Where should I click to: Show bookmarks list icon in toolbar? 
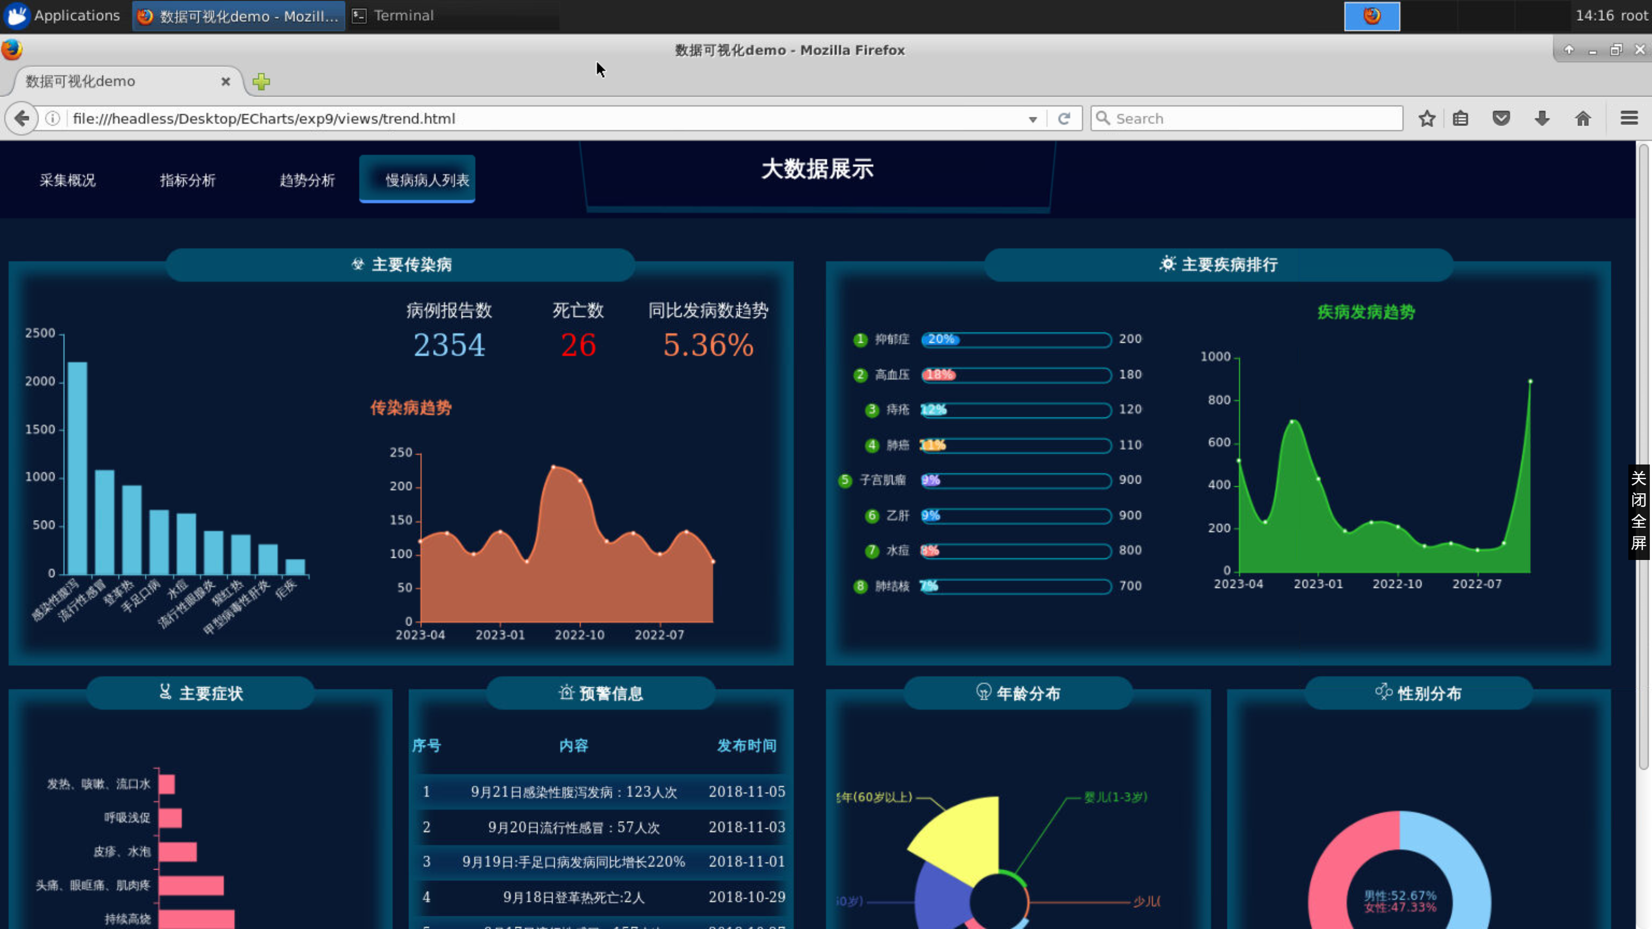pyautogui.click(x=1461, y=119)
